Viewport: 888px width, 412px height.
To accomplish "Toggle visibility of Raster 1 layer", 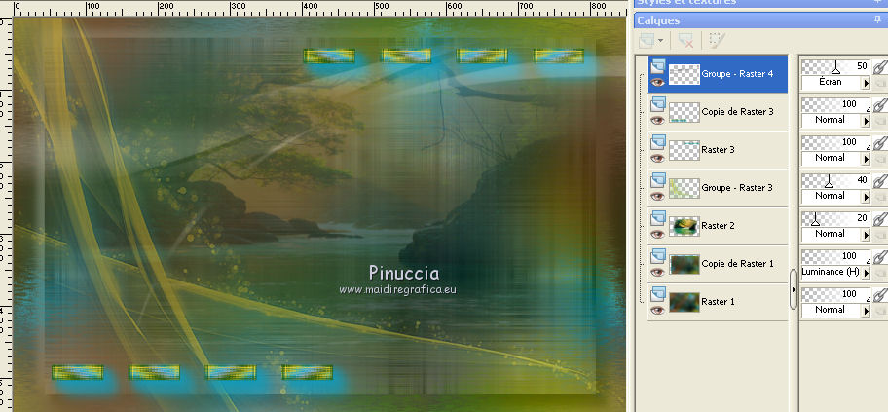I will pos(657,310).
